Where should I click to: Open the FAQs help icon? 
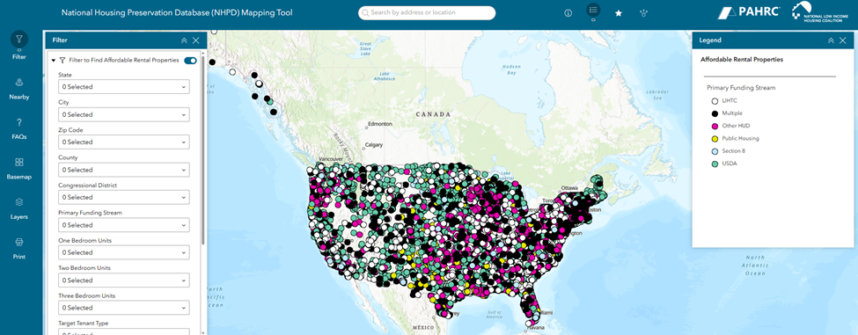19,122
